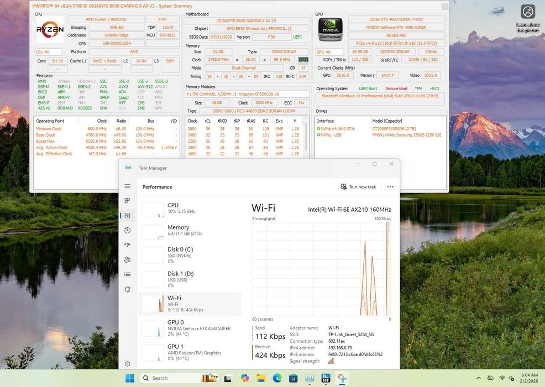The width and height of the screenshot is (545, 387).
Task: Open File Explorer from taskbar
Action: pos(261,378)
